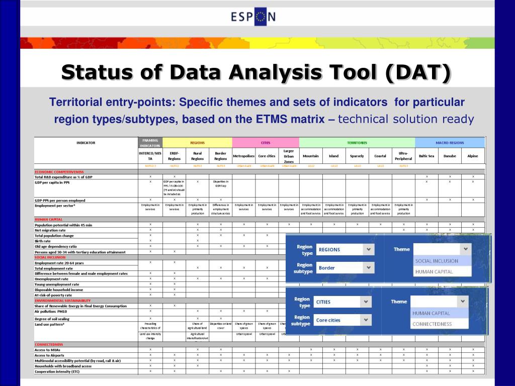Click the Larger Urban Zones column header
Viewport: 515px width, 386px height.
[289, 156]
